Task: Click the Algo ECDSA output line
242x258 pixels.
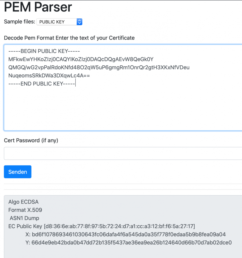Action: click(x=24, y=202)
